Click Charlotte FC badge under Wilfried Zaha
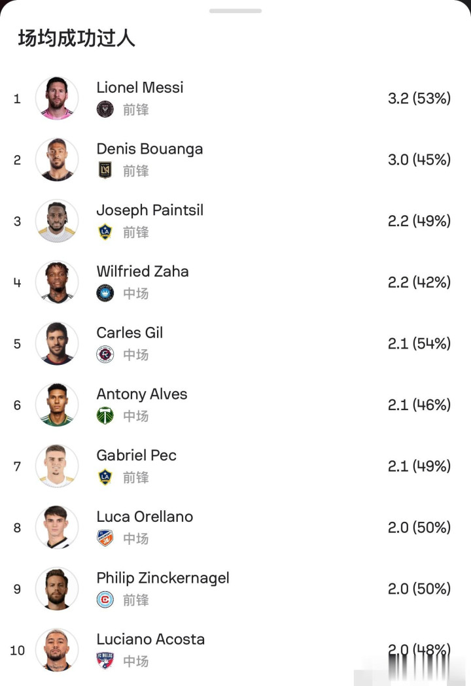This screenshot has width=471, height=686. [105, 293]
